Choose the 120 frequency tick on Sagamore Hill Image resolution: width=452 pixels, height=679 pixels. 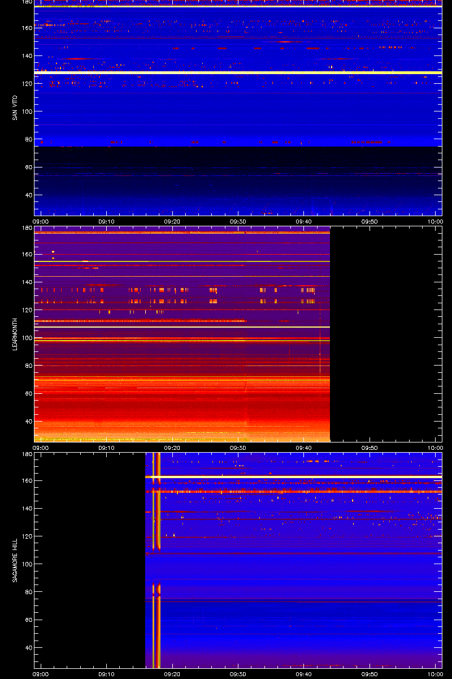pos(26,536)
